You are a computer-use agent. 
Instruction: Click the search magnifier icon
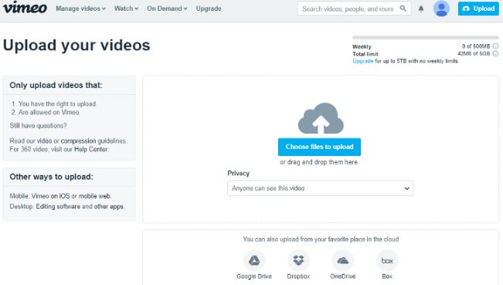[403, 8]
